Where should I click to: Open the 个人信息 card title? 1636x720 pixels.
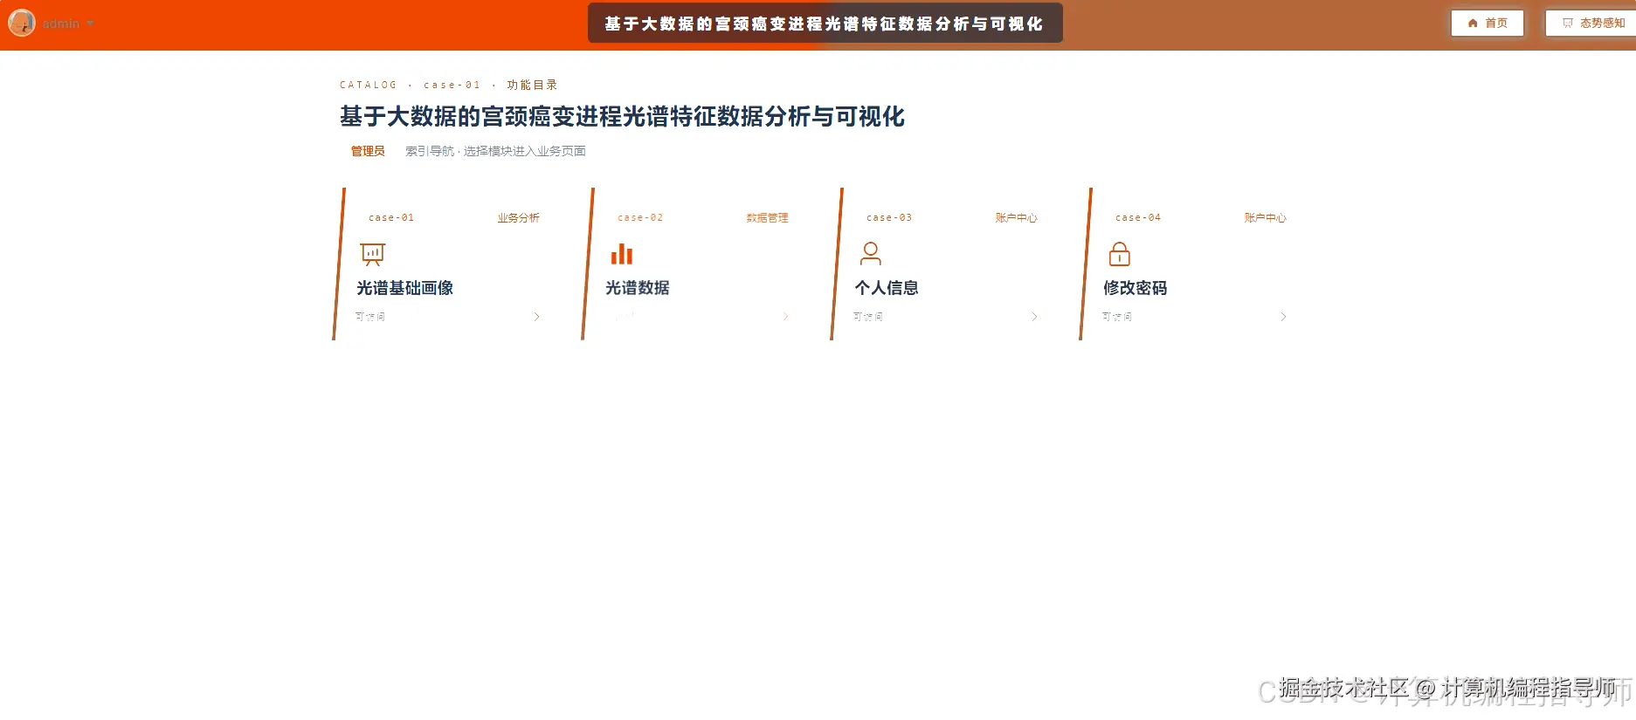point(887,288)
